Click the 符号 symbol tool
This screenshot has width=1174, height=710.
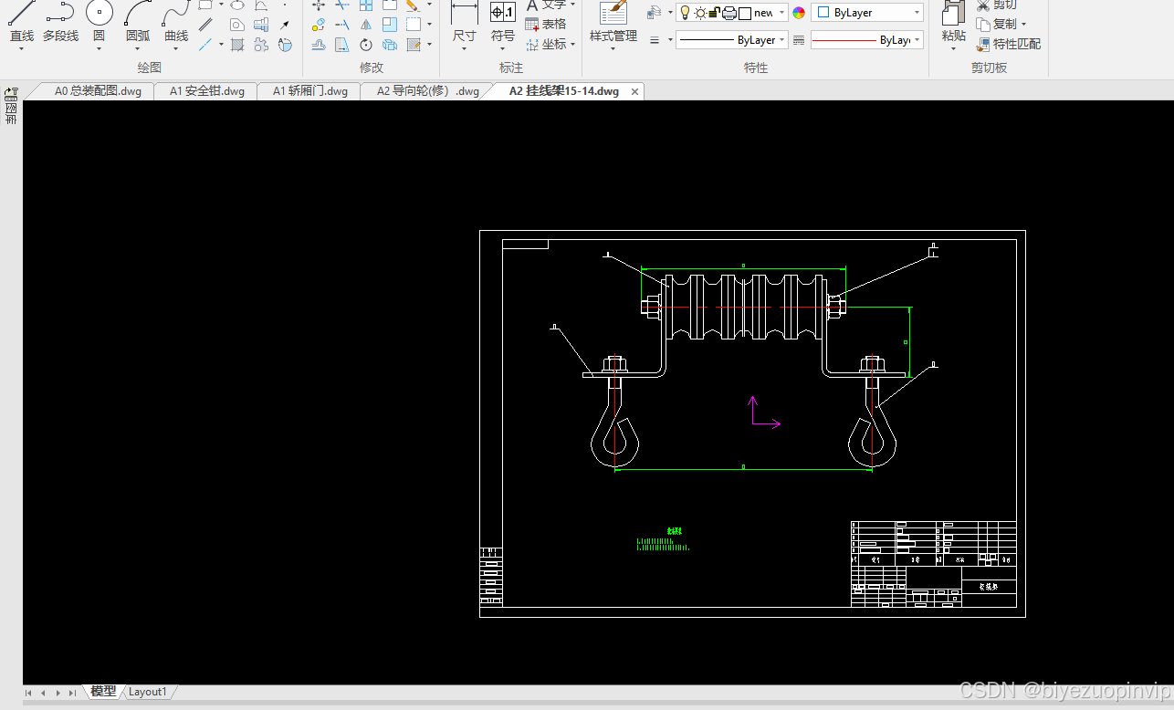pos(503,23)
